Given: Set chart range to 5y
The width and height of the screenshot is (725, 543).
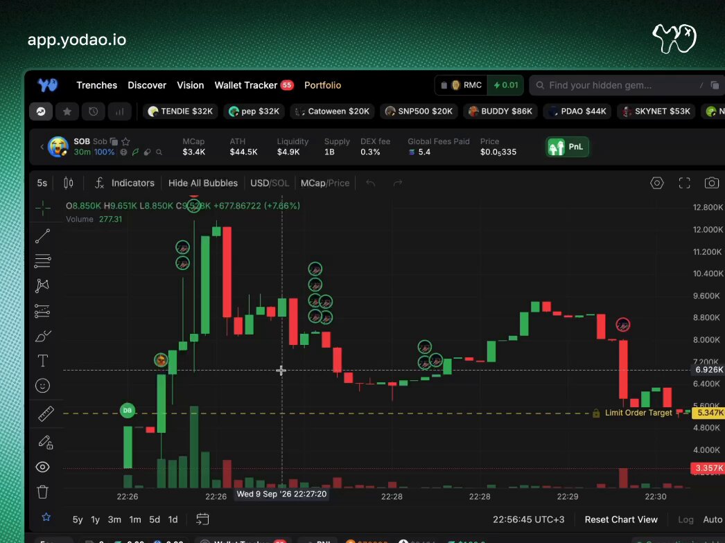Looking at the screenshot, I should tap(78, 519).
